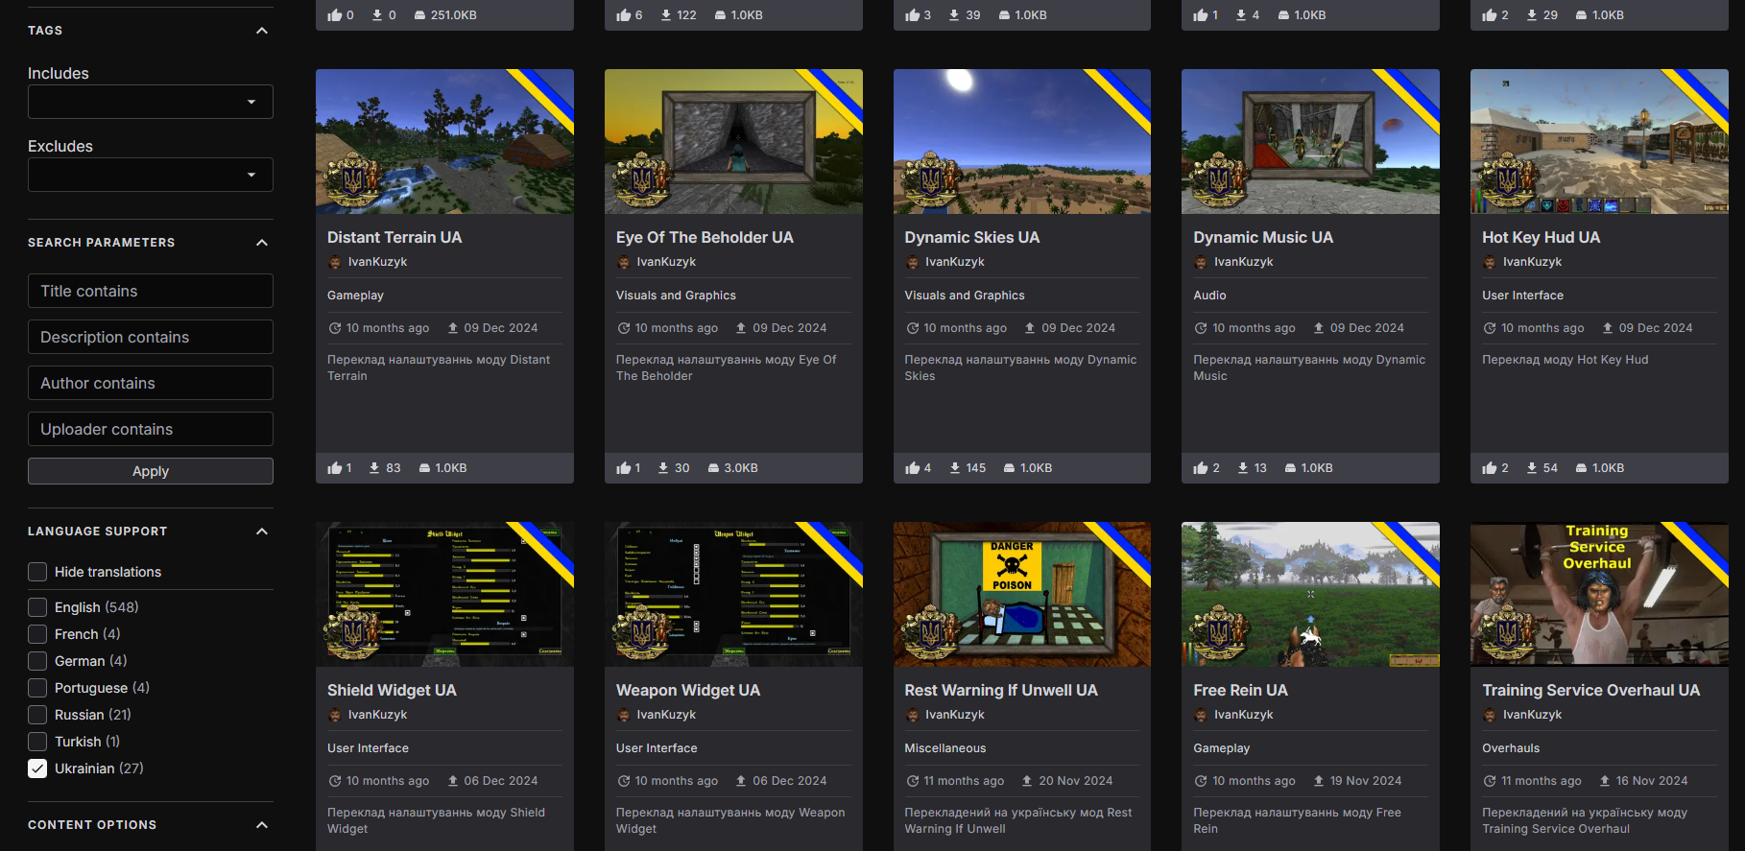
Task: Click the thumbs-up icon on Dynamic Music UA
Action: click(1201, 468)
